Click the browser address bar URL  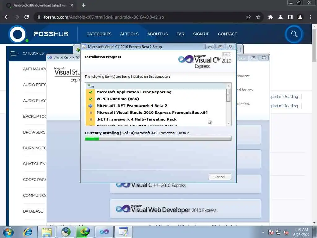point(104,17)
